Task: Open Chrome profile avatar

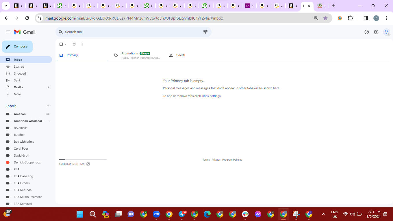Action: tap(376, 18)
